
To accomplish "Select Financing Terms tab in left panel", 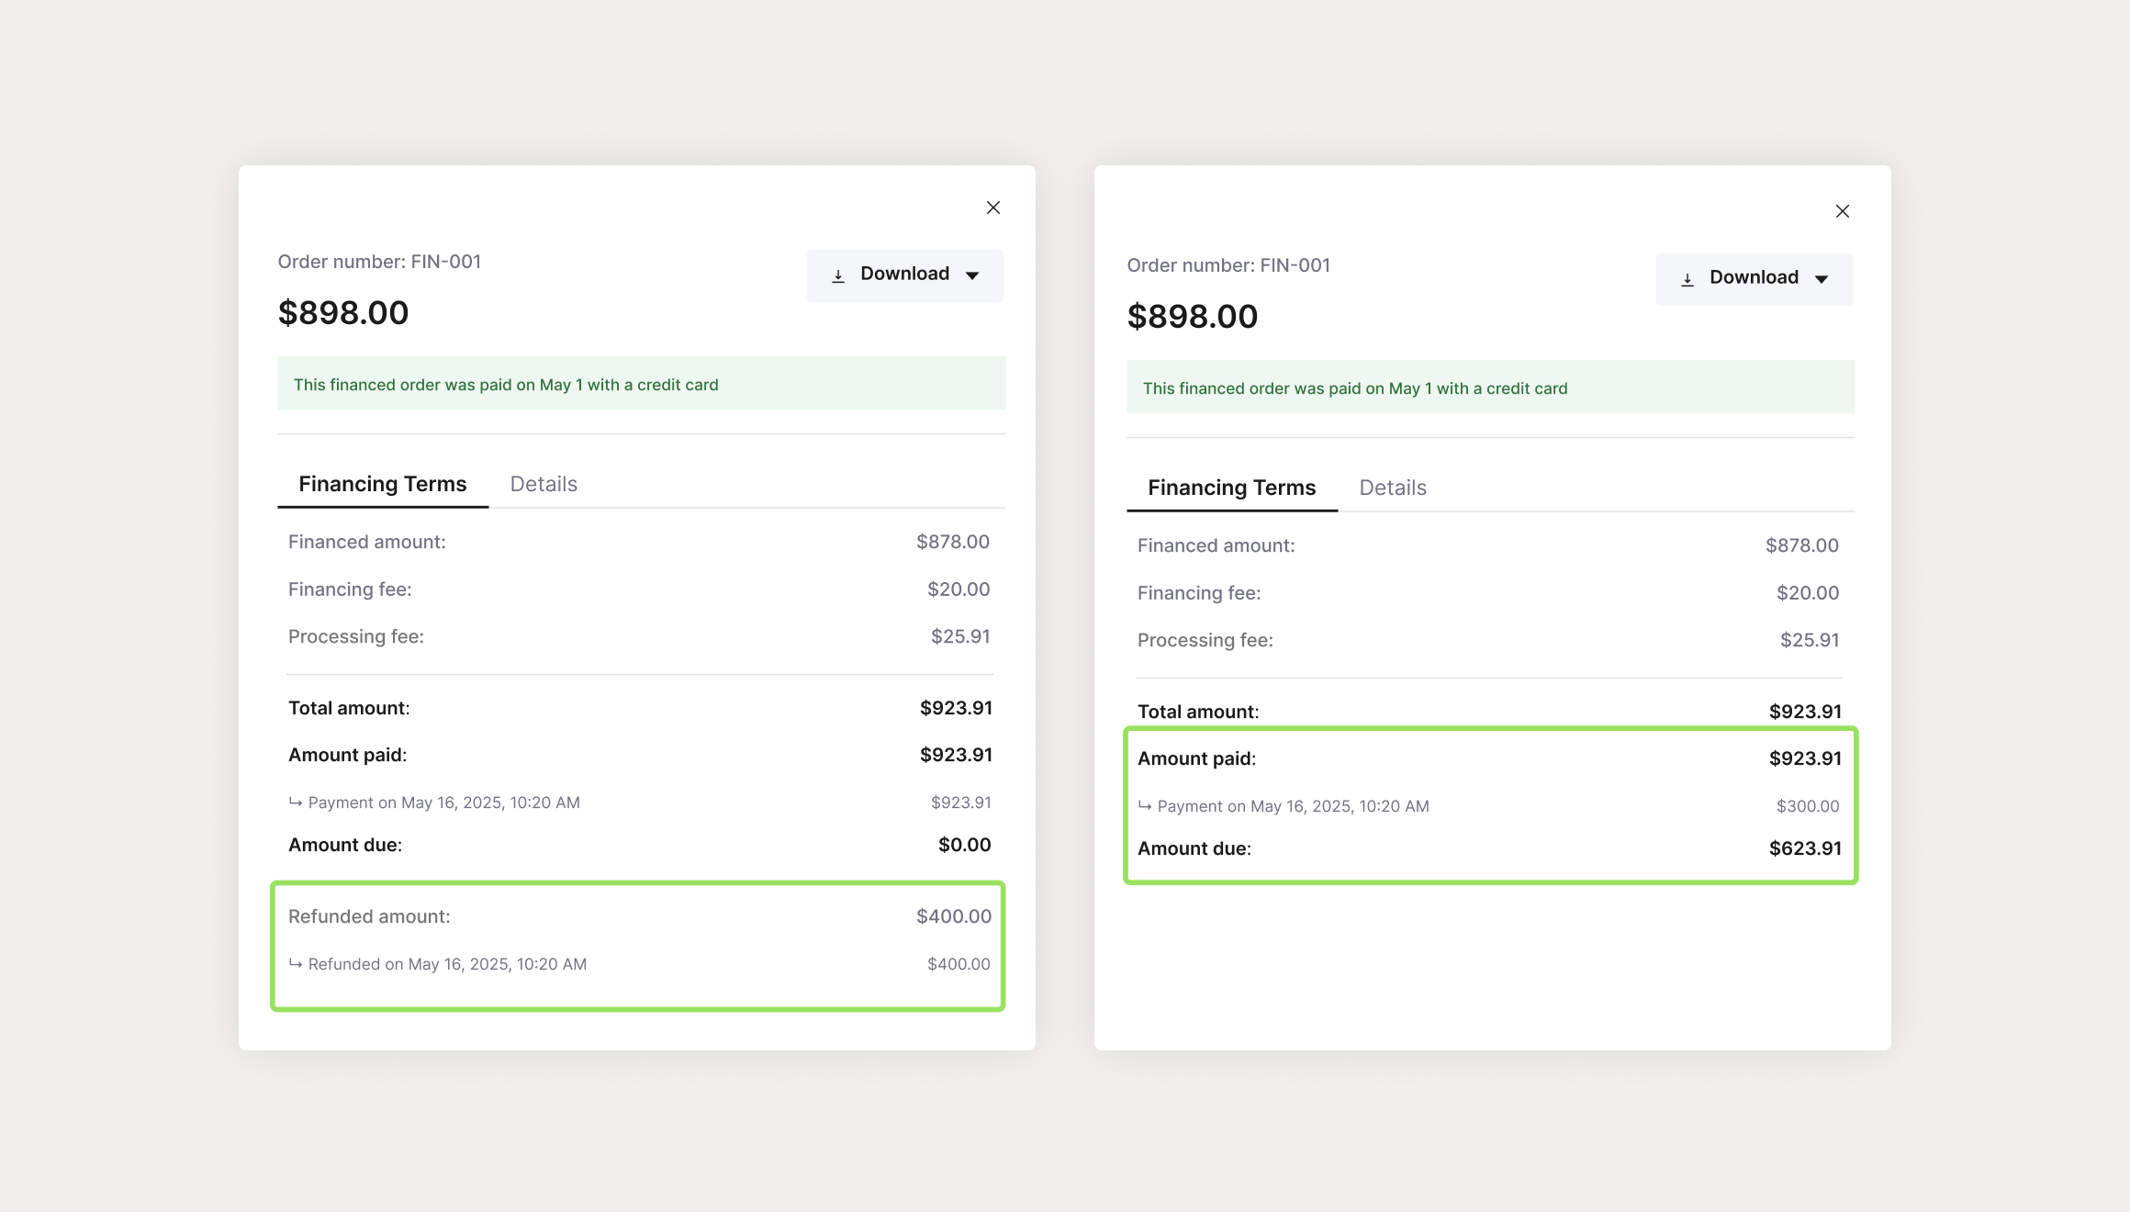I will pos(382,484).
